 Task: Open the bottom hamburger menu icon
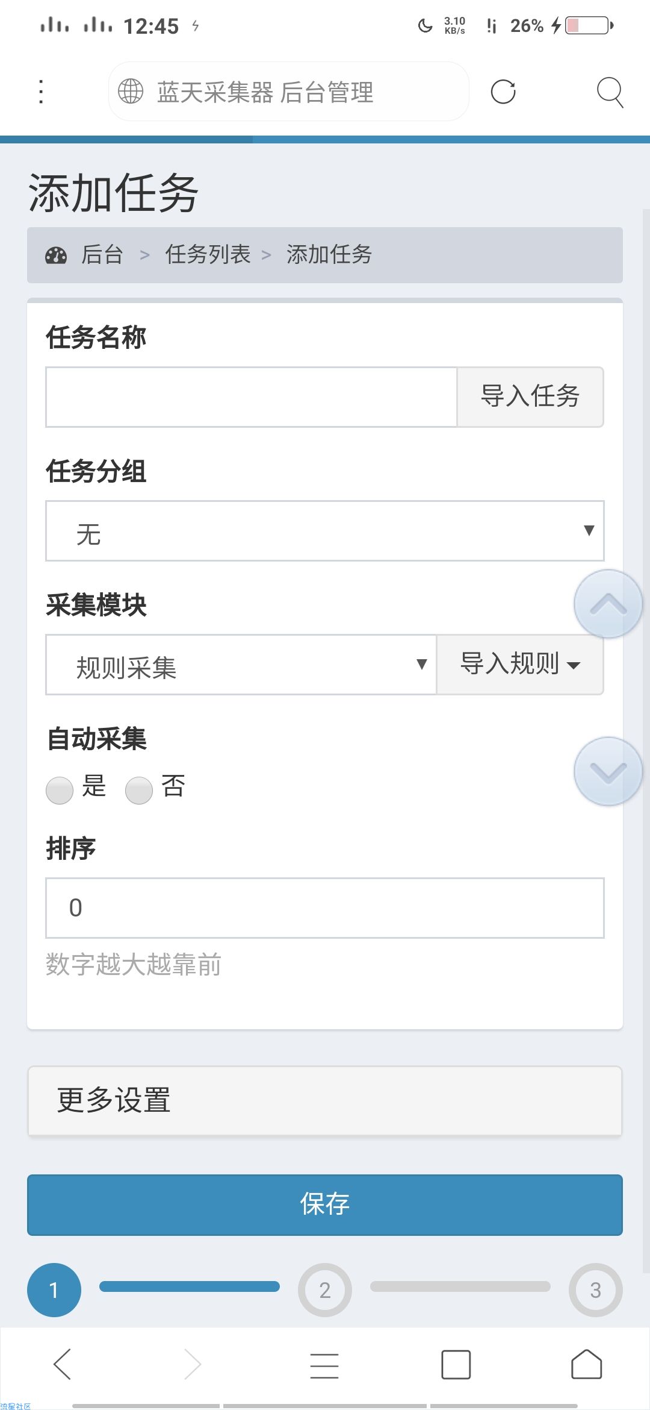point(324,1365)
